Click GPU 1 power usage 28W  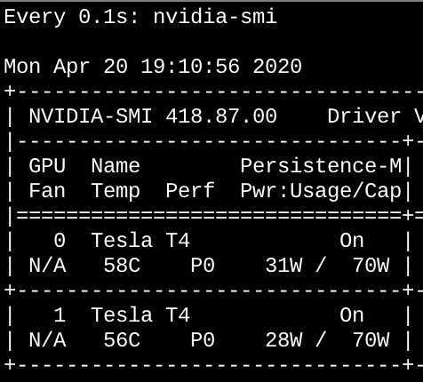click(283, 339)
